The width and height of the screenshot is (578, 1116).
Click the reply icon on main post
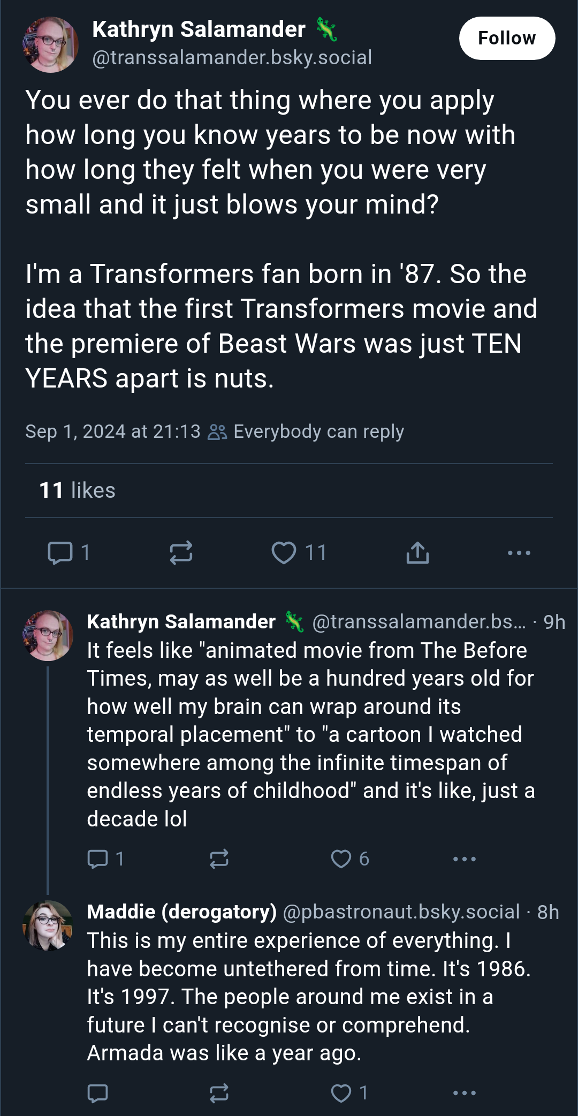60,552
